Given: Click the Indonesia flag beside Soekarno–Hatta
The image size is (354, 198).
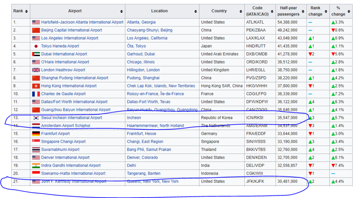Looking at the screenshot, I should coord(36,173).
